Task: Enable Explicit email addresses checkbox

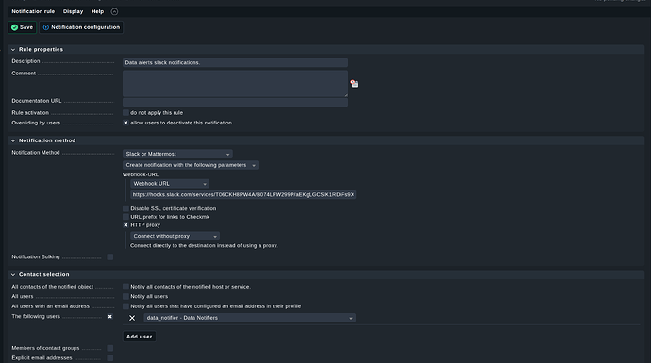Action: coord(110,358)
